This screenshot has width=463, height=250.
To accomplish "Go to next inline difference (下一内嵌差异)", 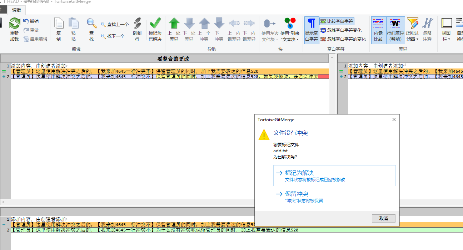I will click(249, 24).
